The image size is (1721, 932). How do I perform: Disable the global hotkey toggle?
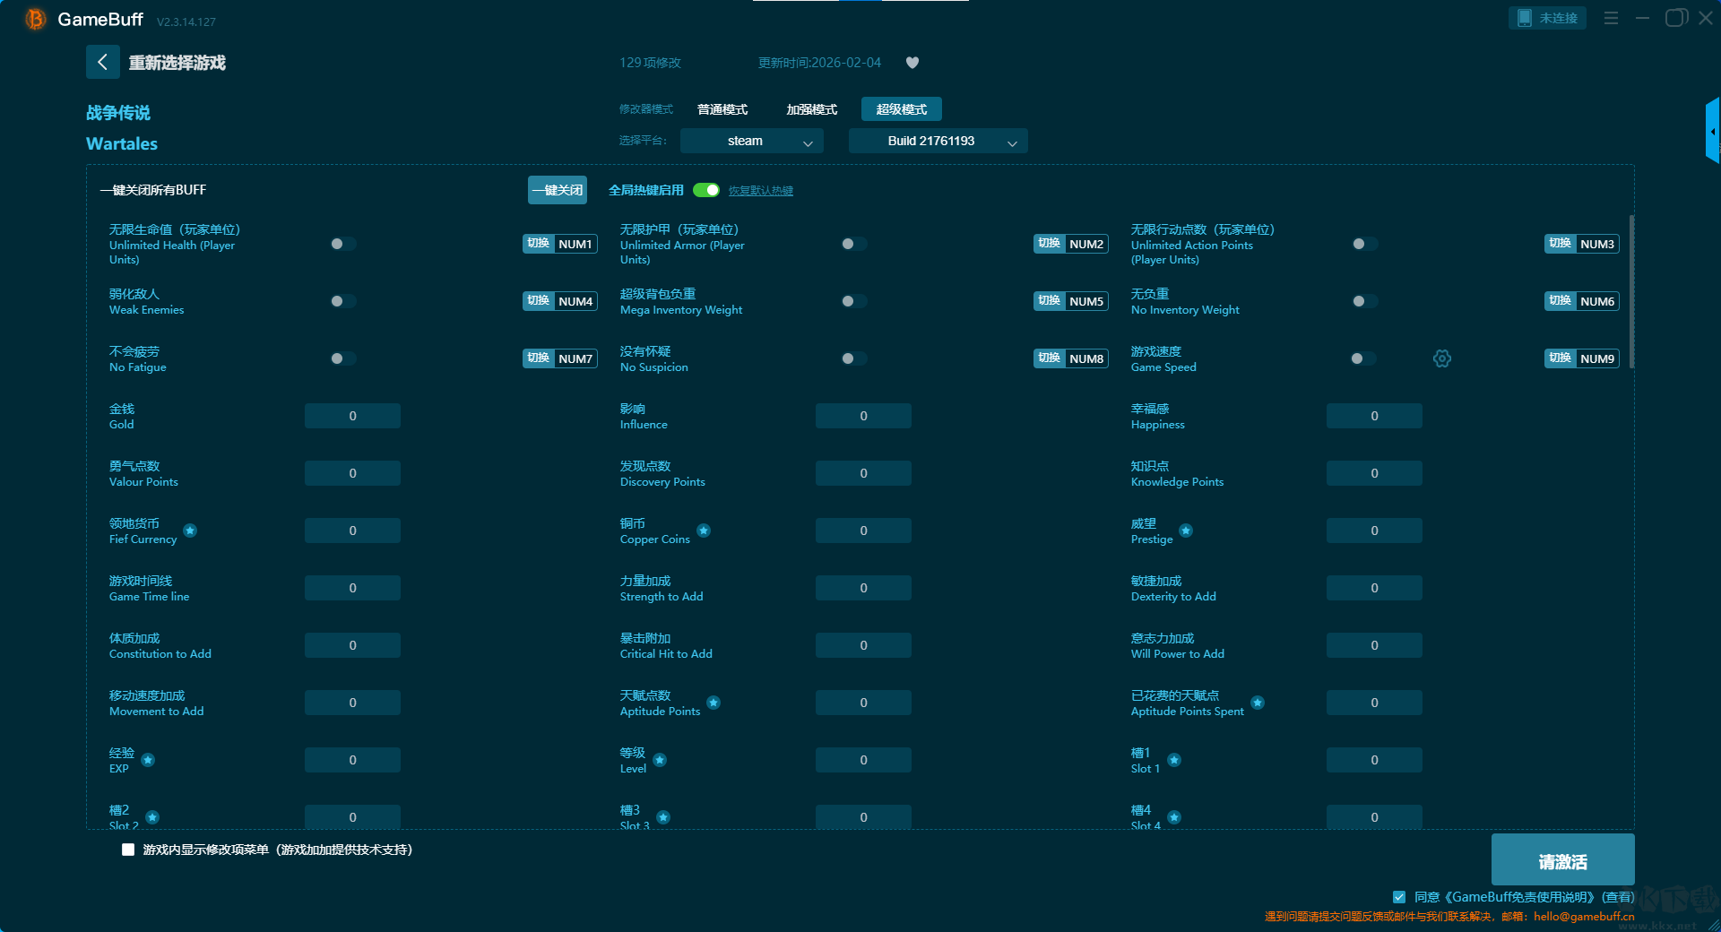click(706, 190)
